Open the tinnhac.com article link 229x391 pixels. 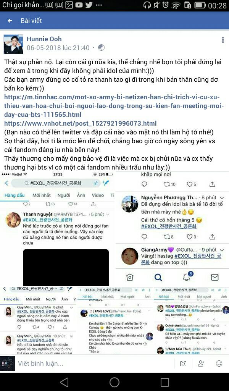click(x=114, y=106)
